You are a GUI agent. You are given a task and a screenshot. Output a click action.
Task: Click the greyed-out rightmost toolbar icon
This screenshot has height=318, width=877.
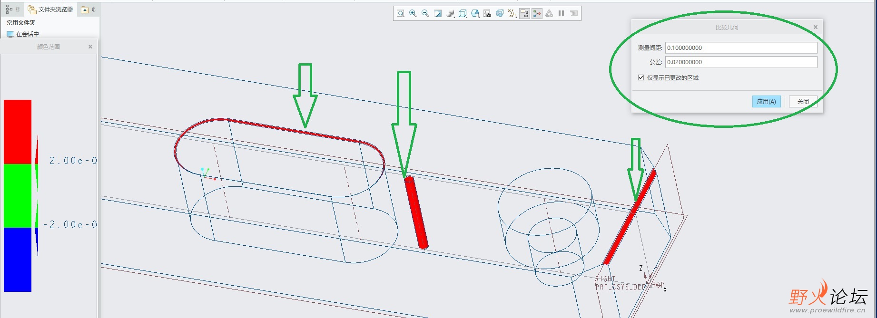[x=574, y=13]
